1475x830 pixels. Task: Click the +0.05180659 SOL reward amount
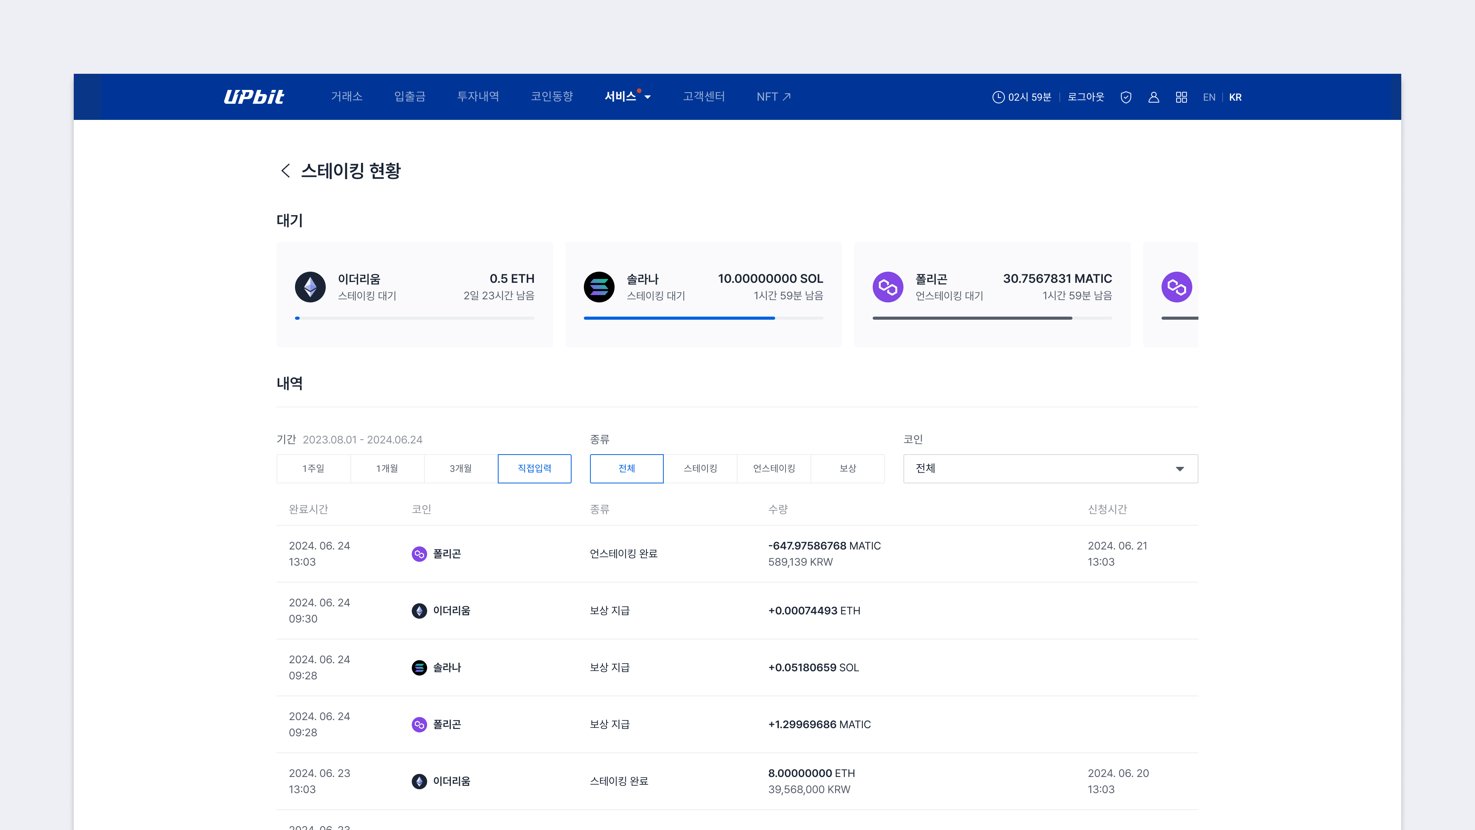[x=813, y=668]
